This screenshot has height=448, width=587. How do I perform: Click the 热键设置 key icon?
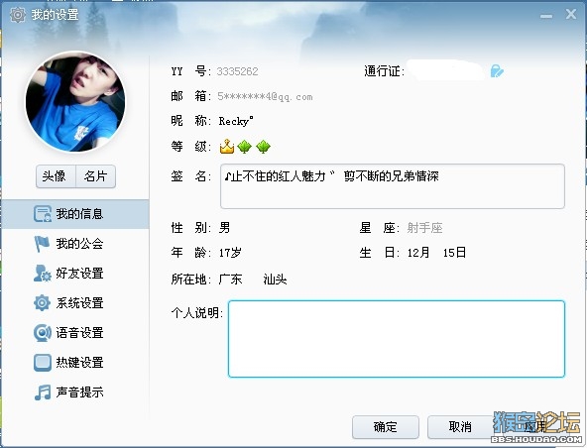coord(43,363)
